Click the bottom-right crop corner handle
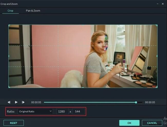Viewport: 167px width, 127px height. pos(157,87)
